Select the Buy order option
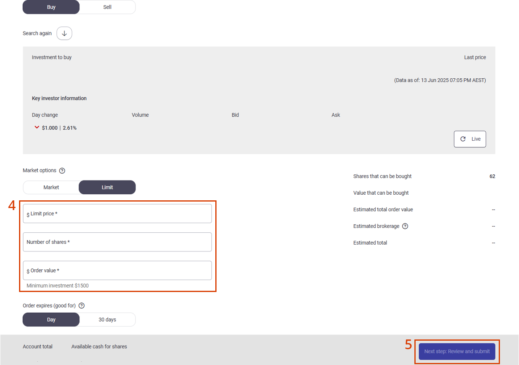519x365 pixels. [x=51, y=7]
